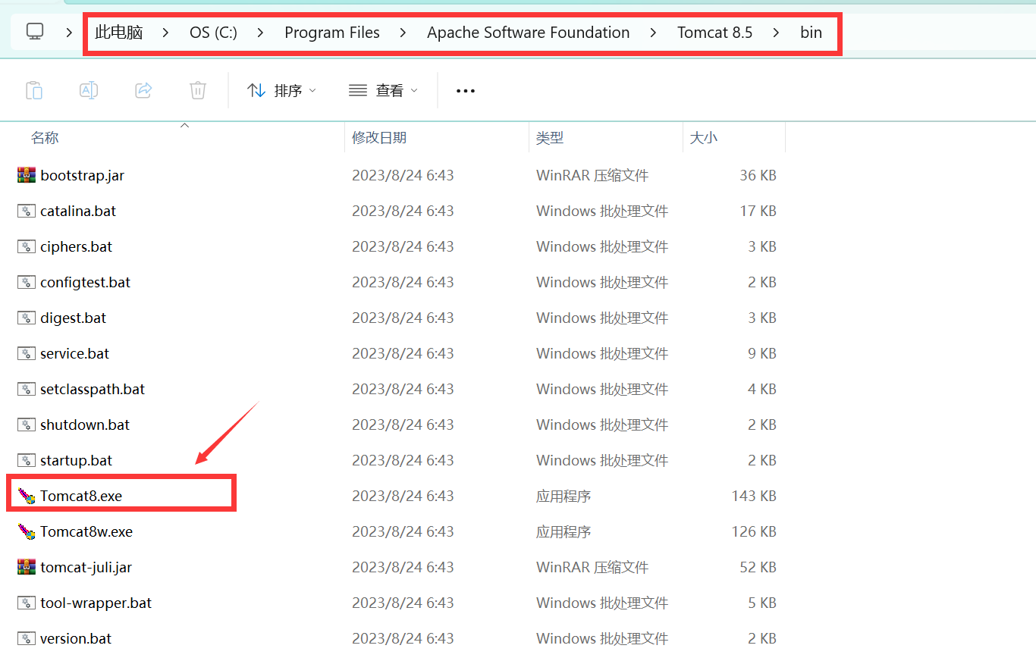Expand chevron after OS (C:) breadcrumb
This screenshot has width=1036, height=661.
coord(261,33)
